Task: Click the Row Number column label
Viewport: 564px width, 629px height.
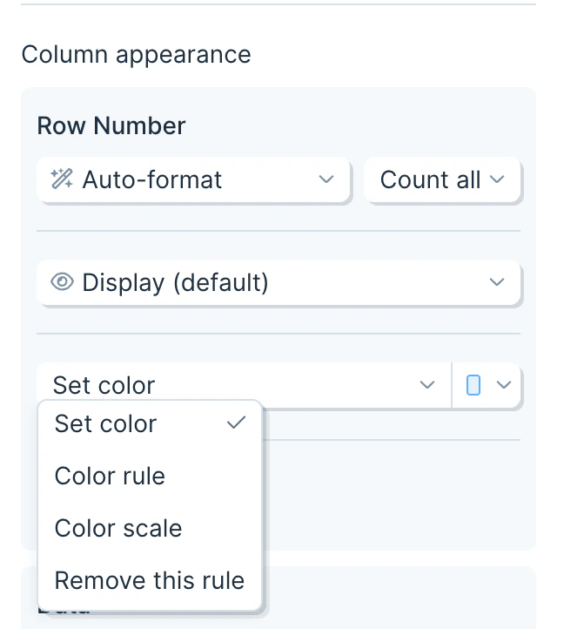Action: click(x=111, y=126)
